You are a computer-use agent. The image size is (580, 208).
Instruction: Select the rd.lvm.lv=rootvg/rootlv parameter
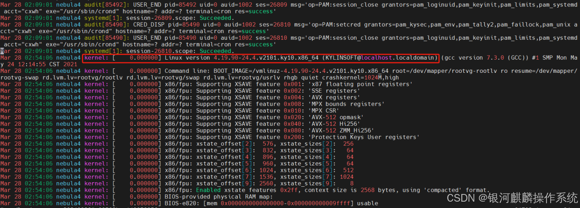point(82,78)
